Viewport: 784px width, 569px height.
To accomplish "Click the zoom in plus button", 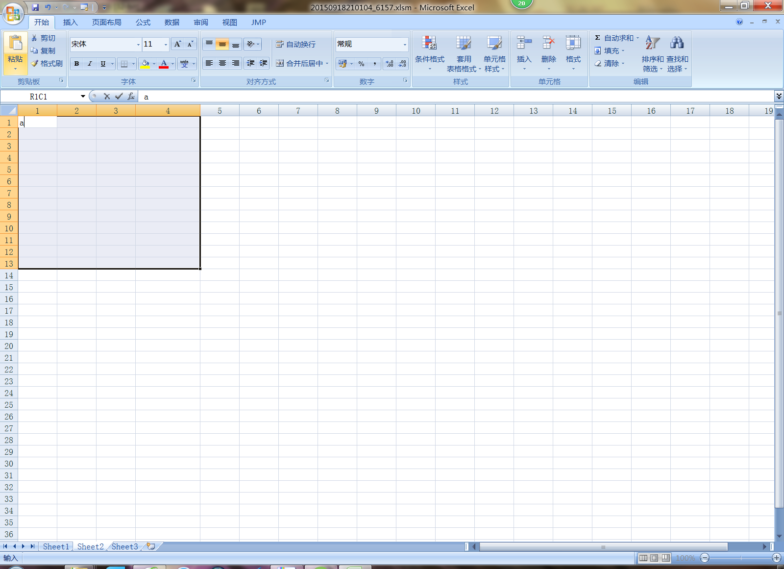I will 776,558.
